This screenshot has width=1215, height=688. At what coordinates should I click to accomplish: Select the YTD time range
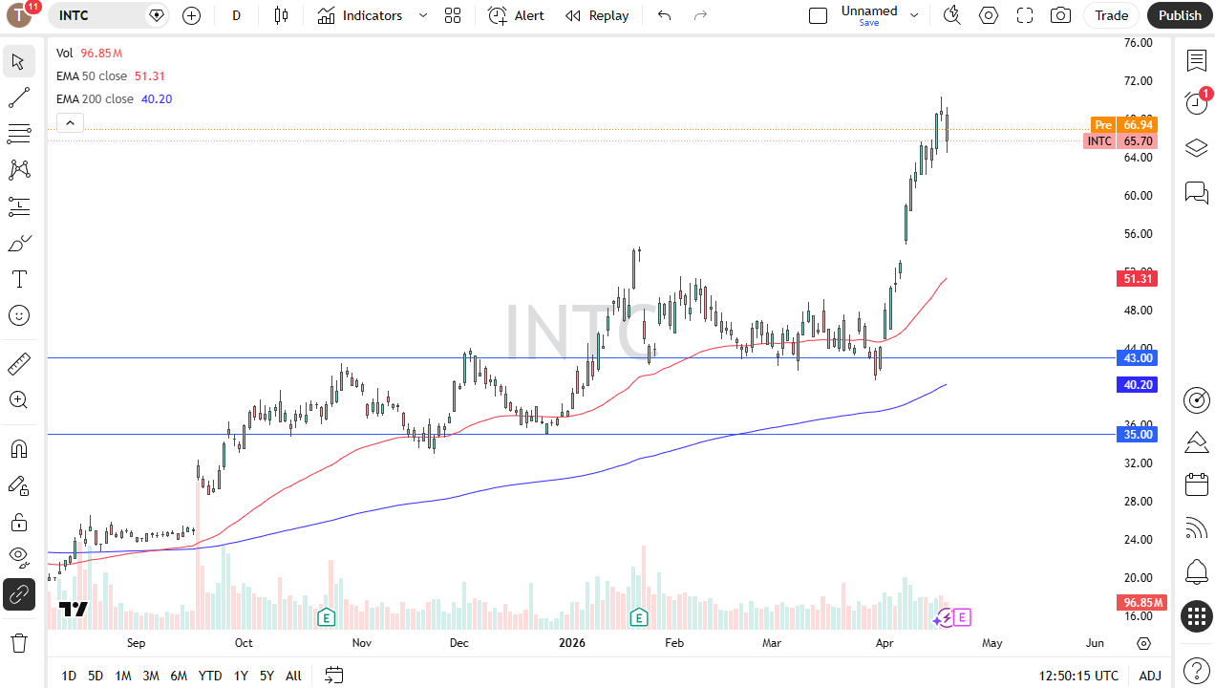click(210, 676)
